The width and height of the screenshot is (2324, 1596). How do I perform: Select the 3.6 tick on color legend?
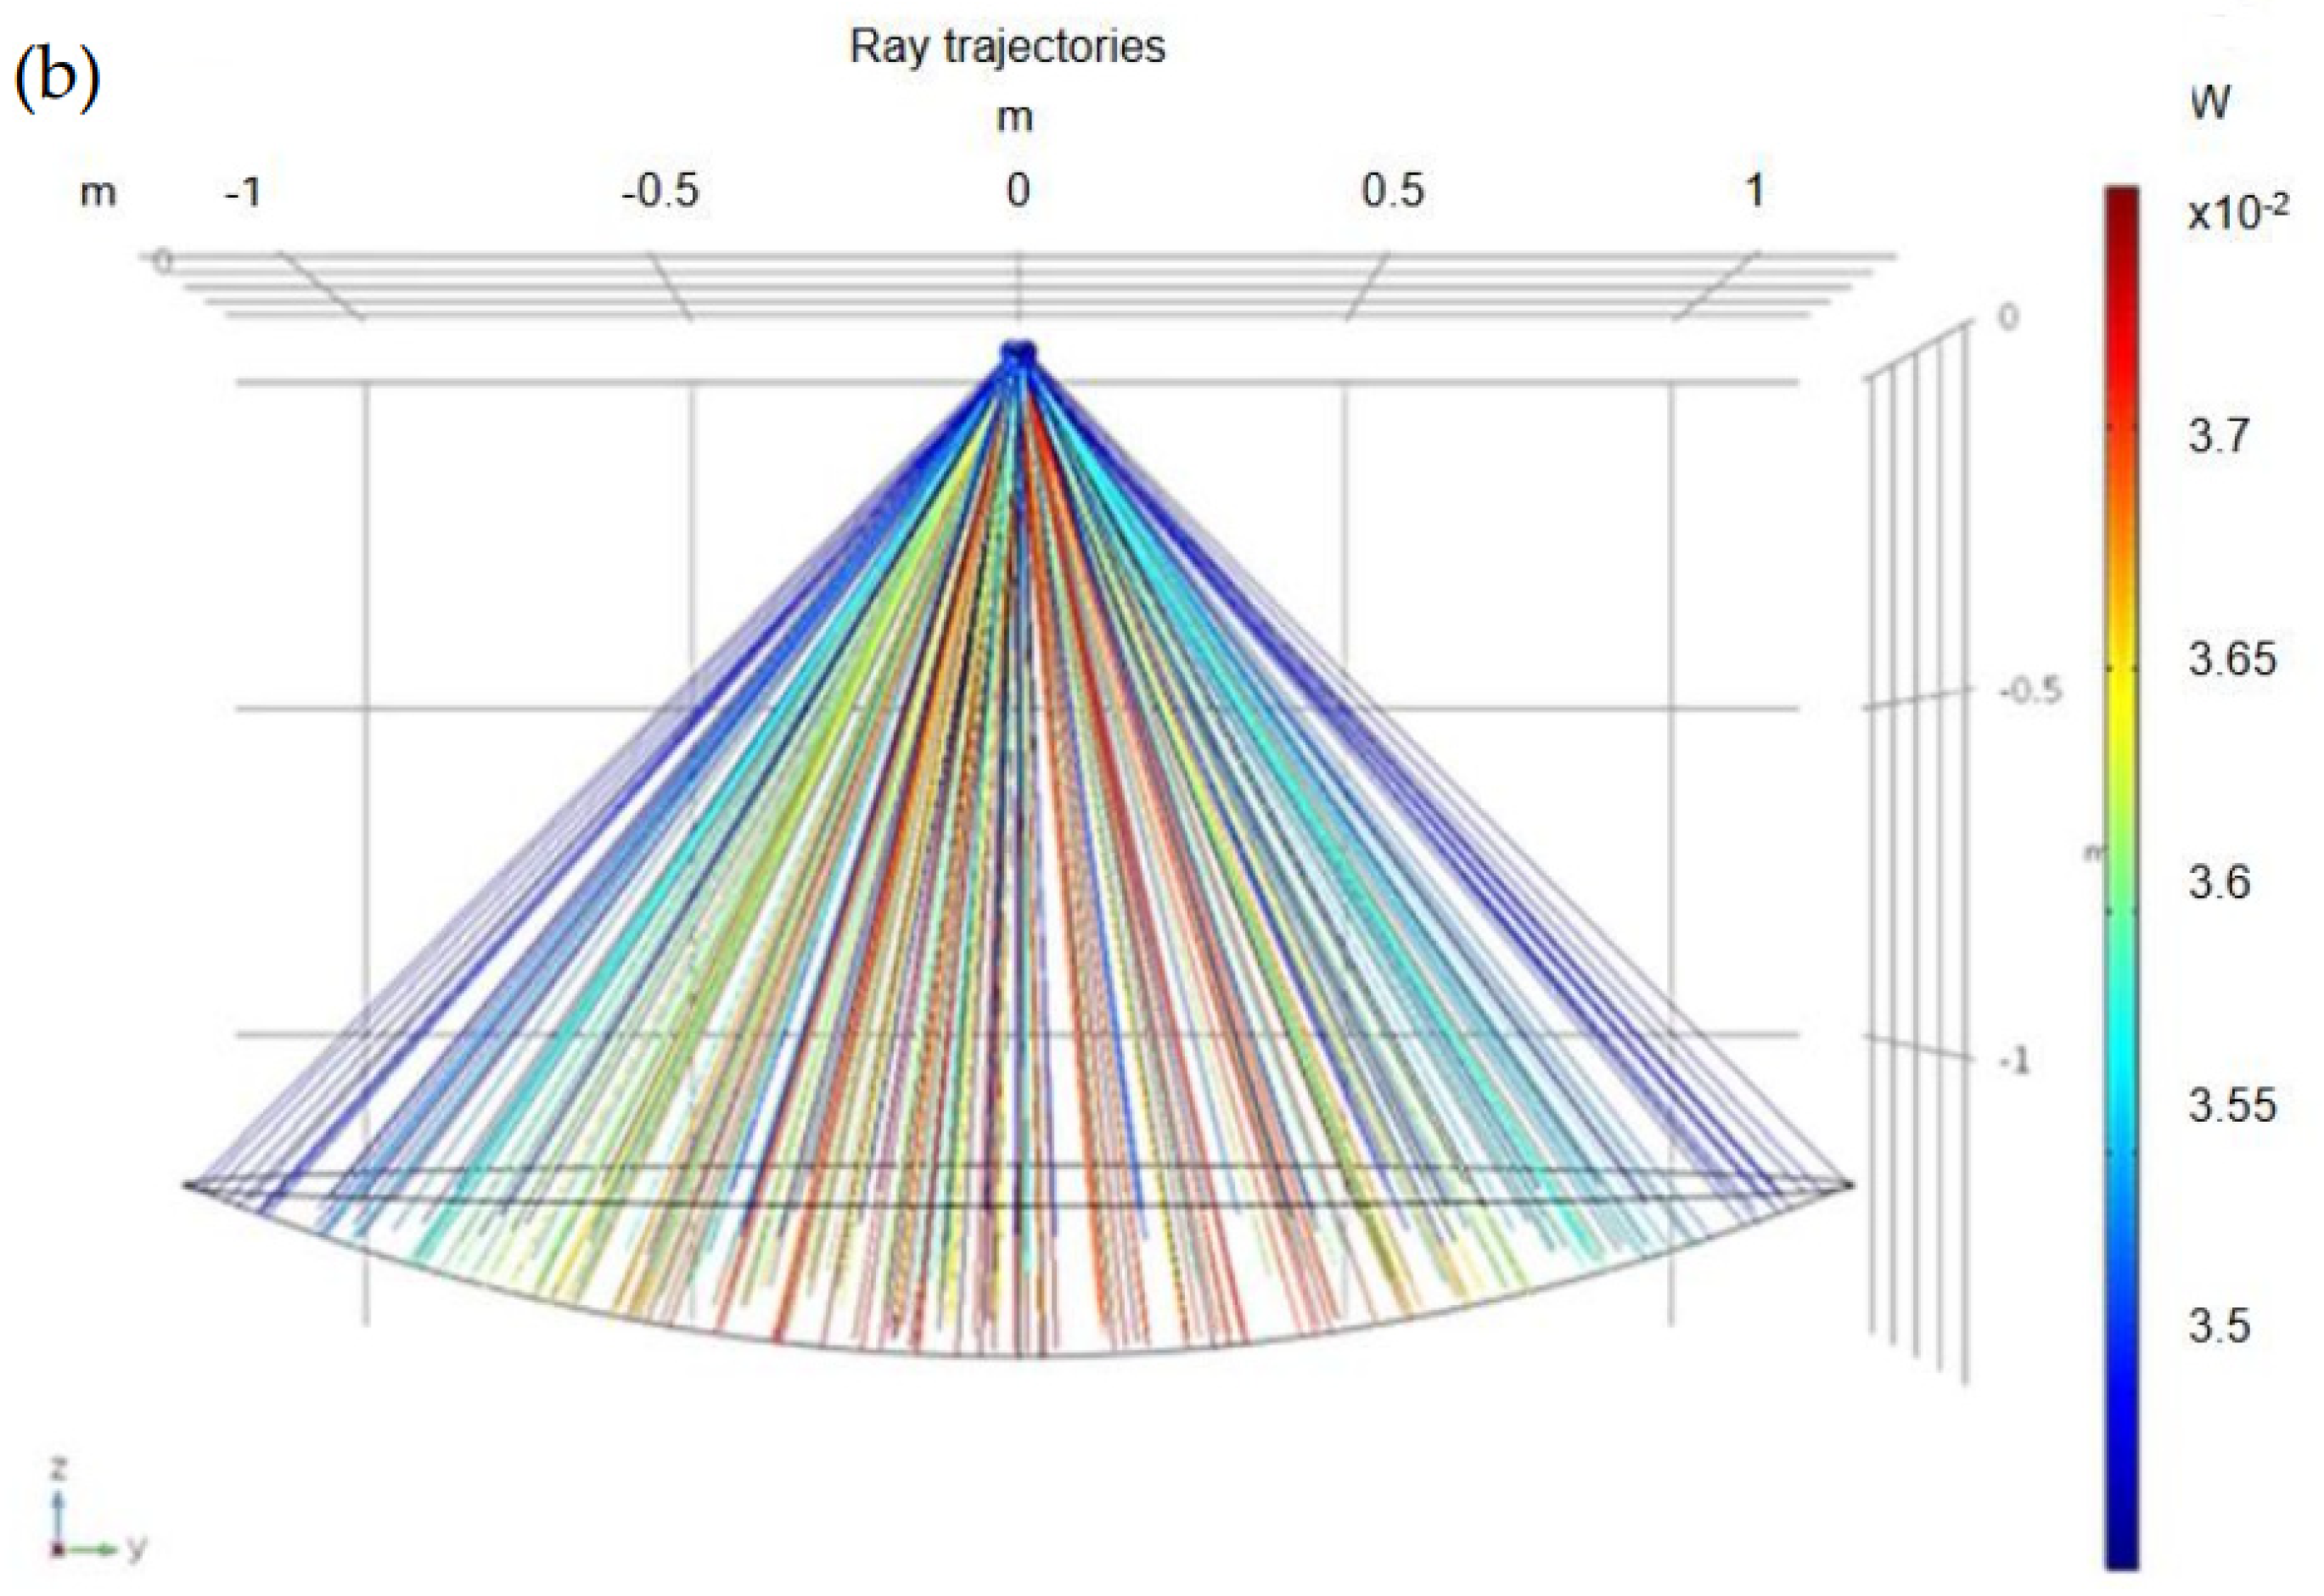click(2219, 882)
